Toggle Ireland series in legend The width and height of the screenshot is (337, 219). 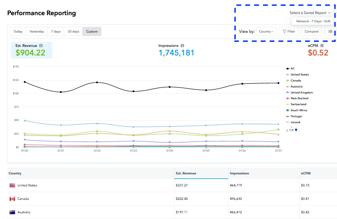[293, 122]
